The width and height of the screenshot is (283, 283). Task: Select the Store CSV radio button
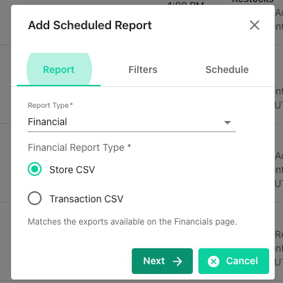click(35, 169)
